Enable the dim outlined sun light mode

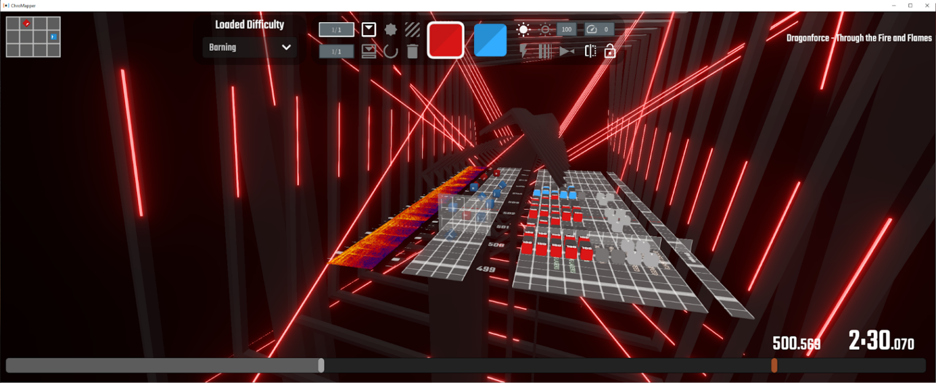coord(545,29)
